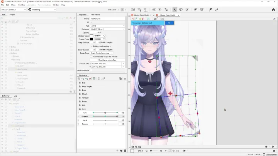This screenshot has width=278, height=156.
Task: Select edit level 2
Action: pyautogui.click(x=122, y=10)
